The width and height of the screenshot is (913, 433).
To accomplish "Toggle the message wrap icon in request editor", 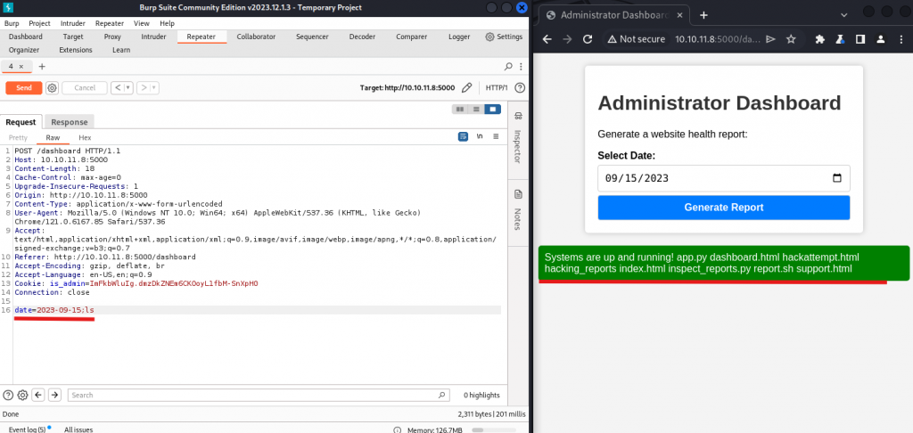I will pos(463,137).
